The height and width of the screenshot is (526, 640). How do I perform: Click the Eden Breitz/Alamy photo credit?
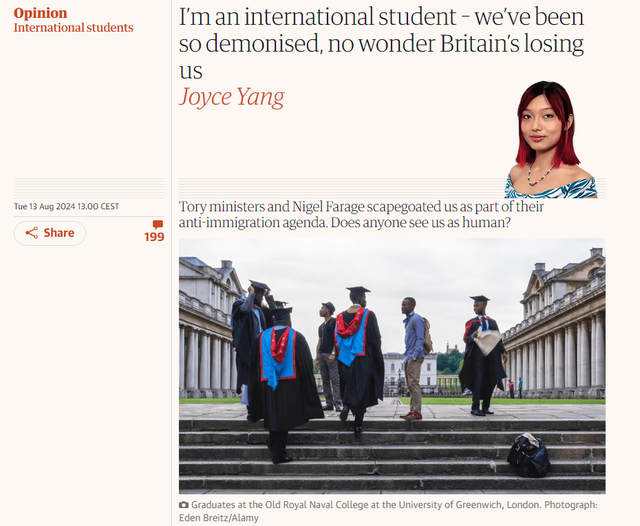click(x=219, y=518)
